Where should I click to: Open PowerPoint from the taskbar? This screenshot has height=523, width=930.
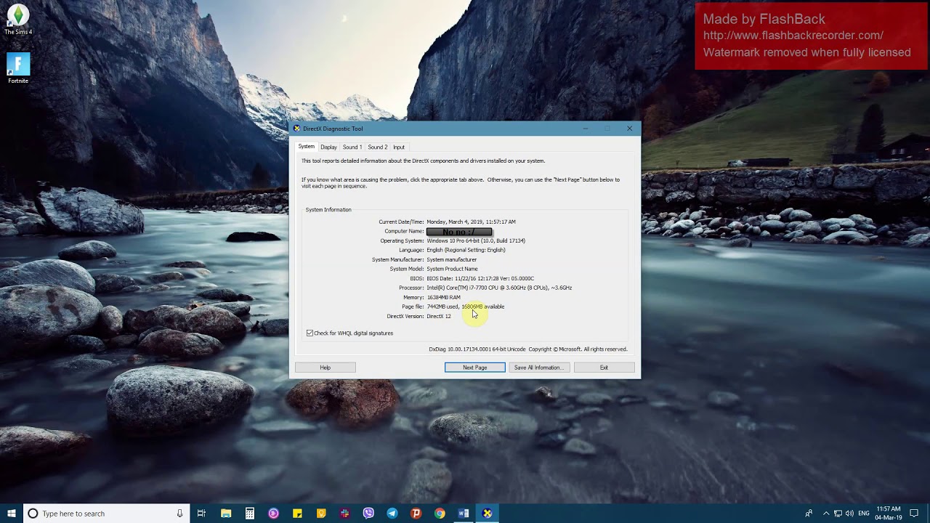(416, 514)
